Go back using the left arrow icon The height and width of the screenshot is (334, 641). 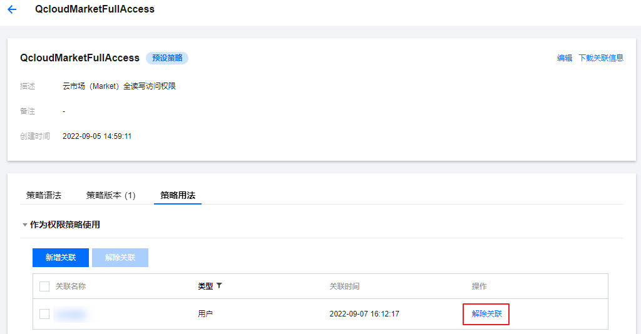12,9
